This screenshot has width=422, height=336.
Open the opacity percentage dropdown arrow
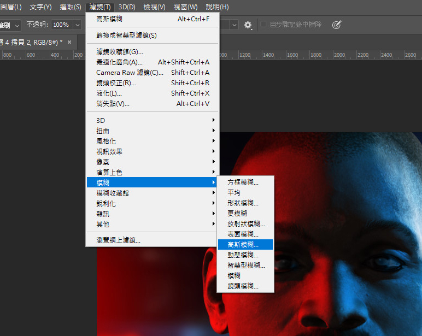pos(78,25)
